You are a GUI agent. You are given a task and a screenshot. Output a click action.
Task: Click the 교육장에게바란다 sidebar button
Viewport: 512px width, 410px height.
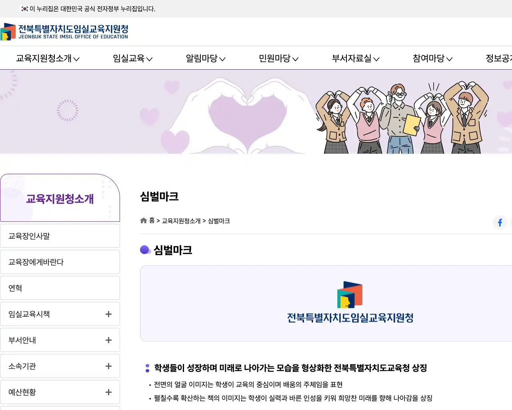[60, 262]
